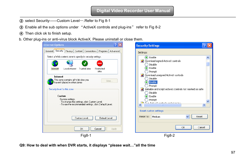
Task: Switch to the Content tab
Action: coord(78,51)
